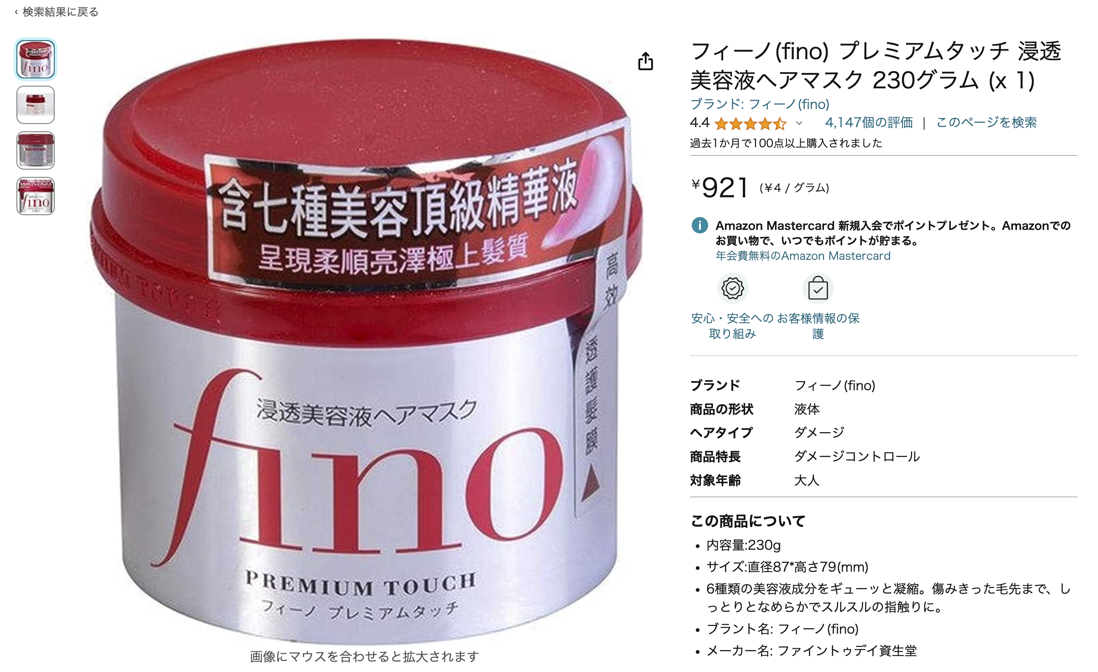
Task: Click the blue info icon beside Amazon Mastercard
Action: (x=699, y=225)
